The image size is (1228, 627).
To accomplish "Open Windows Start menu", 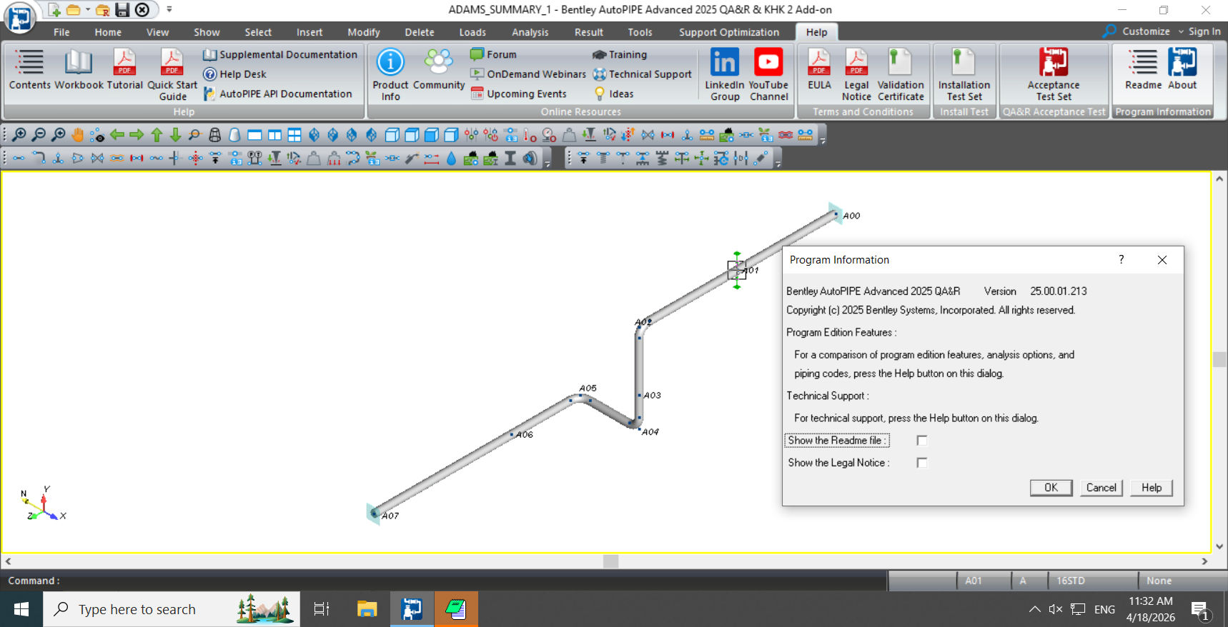I will [x=21, y=609].
